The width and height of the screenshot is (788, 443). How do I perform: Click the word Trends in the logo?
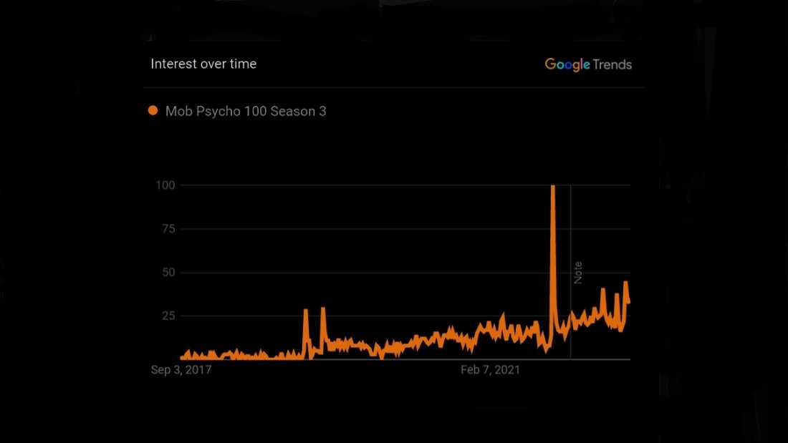[x=612, y=64]
